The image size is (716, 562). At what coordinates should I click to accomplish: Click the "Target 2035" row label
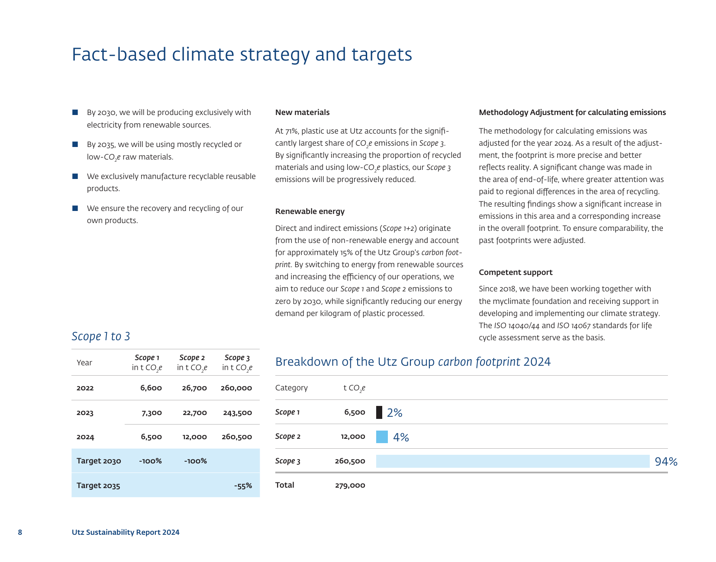[98, 485]
